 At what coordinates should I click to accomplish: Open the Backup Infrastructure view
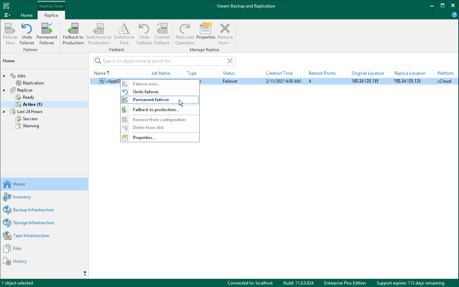(x=44, y=210)
